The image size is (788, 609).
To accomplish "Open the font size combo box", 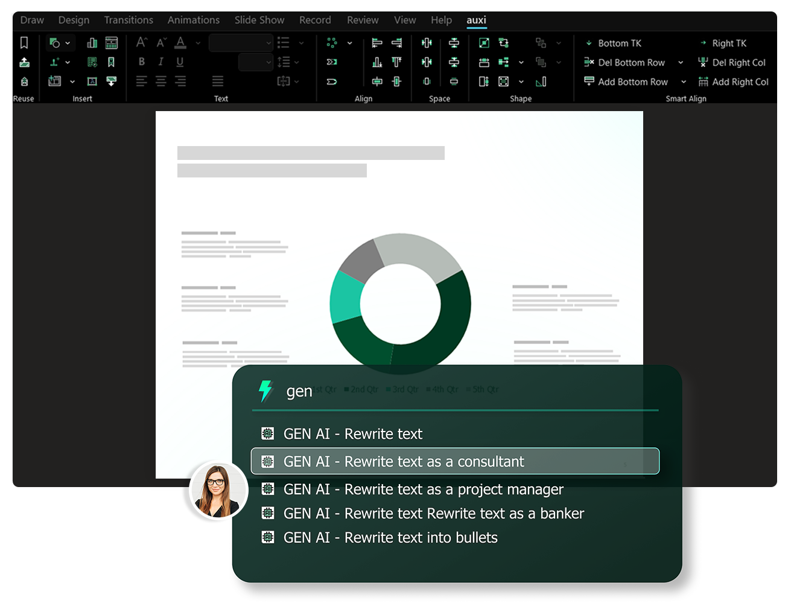I will coord(256,62).
